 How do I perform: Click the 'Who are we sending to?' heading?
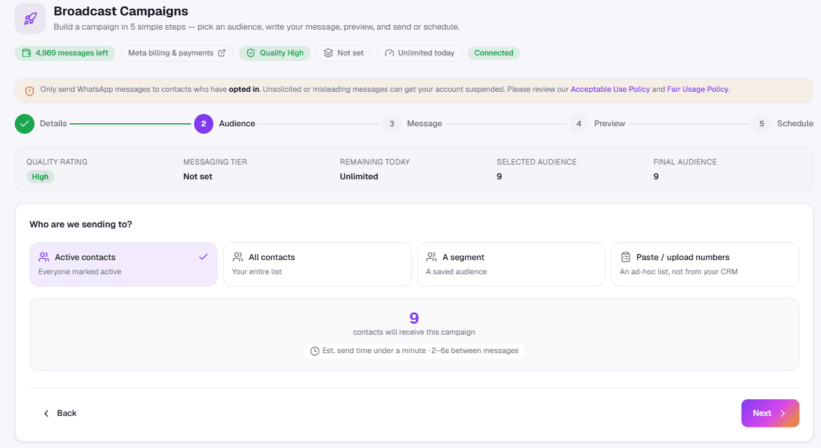(x=81, y=224)
